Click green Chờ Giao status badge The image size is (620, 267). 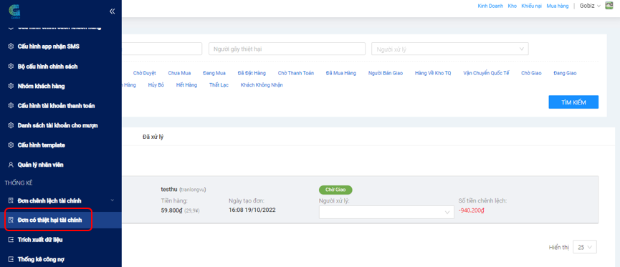tap(335, 190)
